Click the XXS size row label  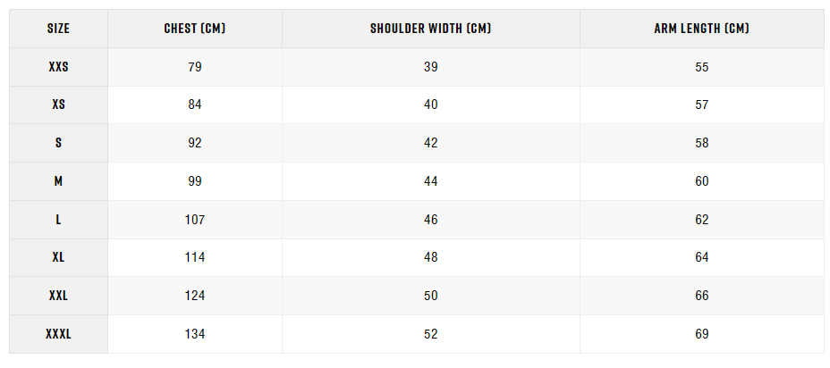point(58,67)
